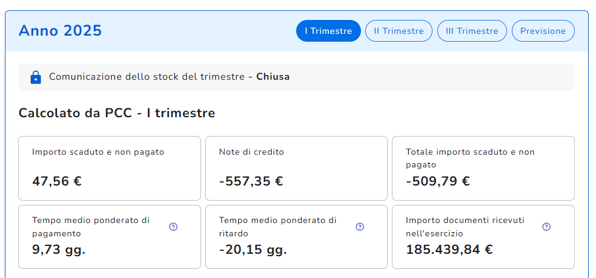The height and width of the screenshot is (278, 596).
Task: Switch to the I Trimestre tab
Action: click(x=328, y=31)
